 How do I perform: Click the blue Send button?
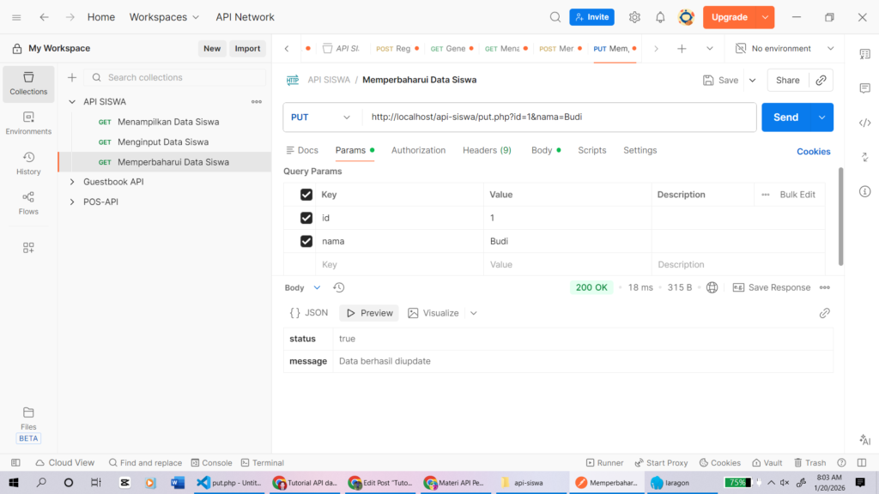(785, 117)
